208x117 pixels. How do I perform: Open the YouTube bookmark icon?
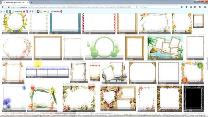pyautogui.click(x=58, y=12)
